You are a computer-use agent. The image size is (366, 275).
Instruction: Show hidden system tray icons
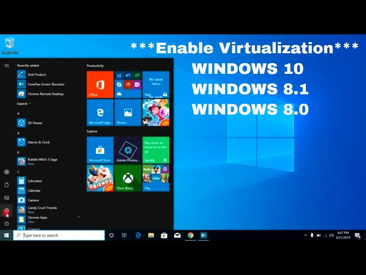[305, 235]
